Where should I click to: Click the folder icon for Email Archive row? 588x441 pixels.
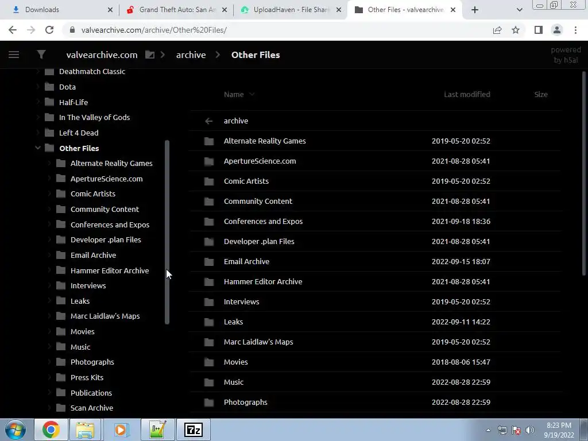[209, 261]
